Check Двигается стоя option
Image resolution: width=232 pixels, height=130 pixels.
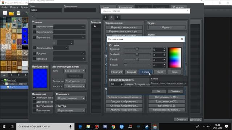(34, 102)
